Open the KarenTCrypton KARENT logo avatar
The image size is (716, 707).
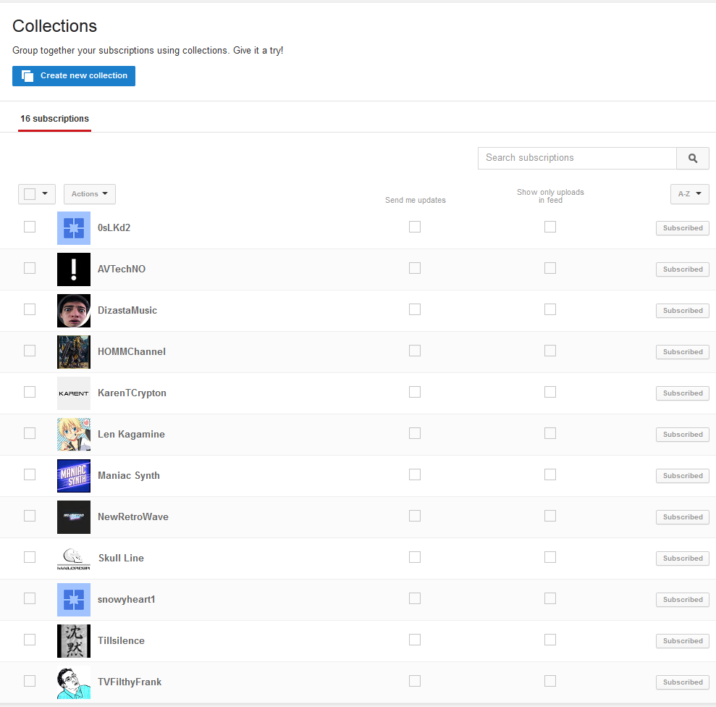click(x=74, y=393)
